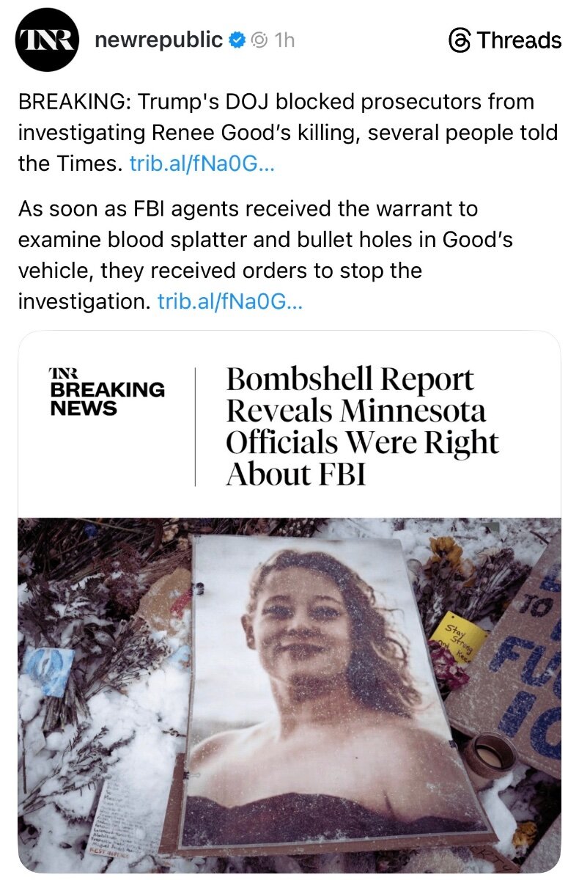
Task: Open the newrepublic username
Action: click(x=158, y=40)
